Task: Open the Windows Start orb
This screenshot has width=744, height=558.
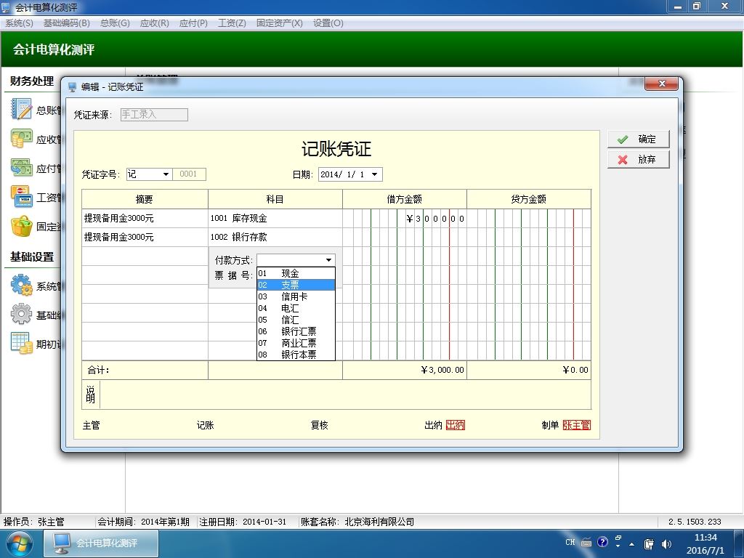Action: pos(20,544)
